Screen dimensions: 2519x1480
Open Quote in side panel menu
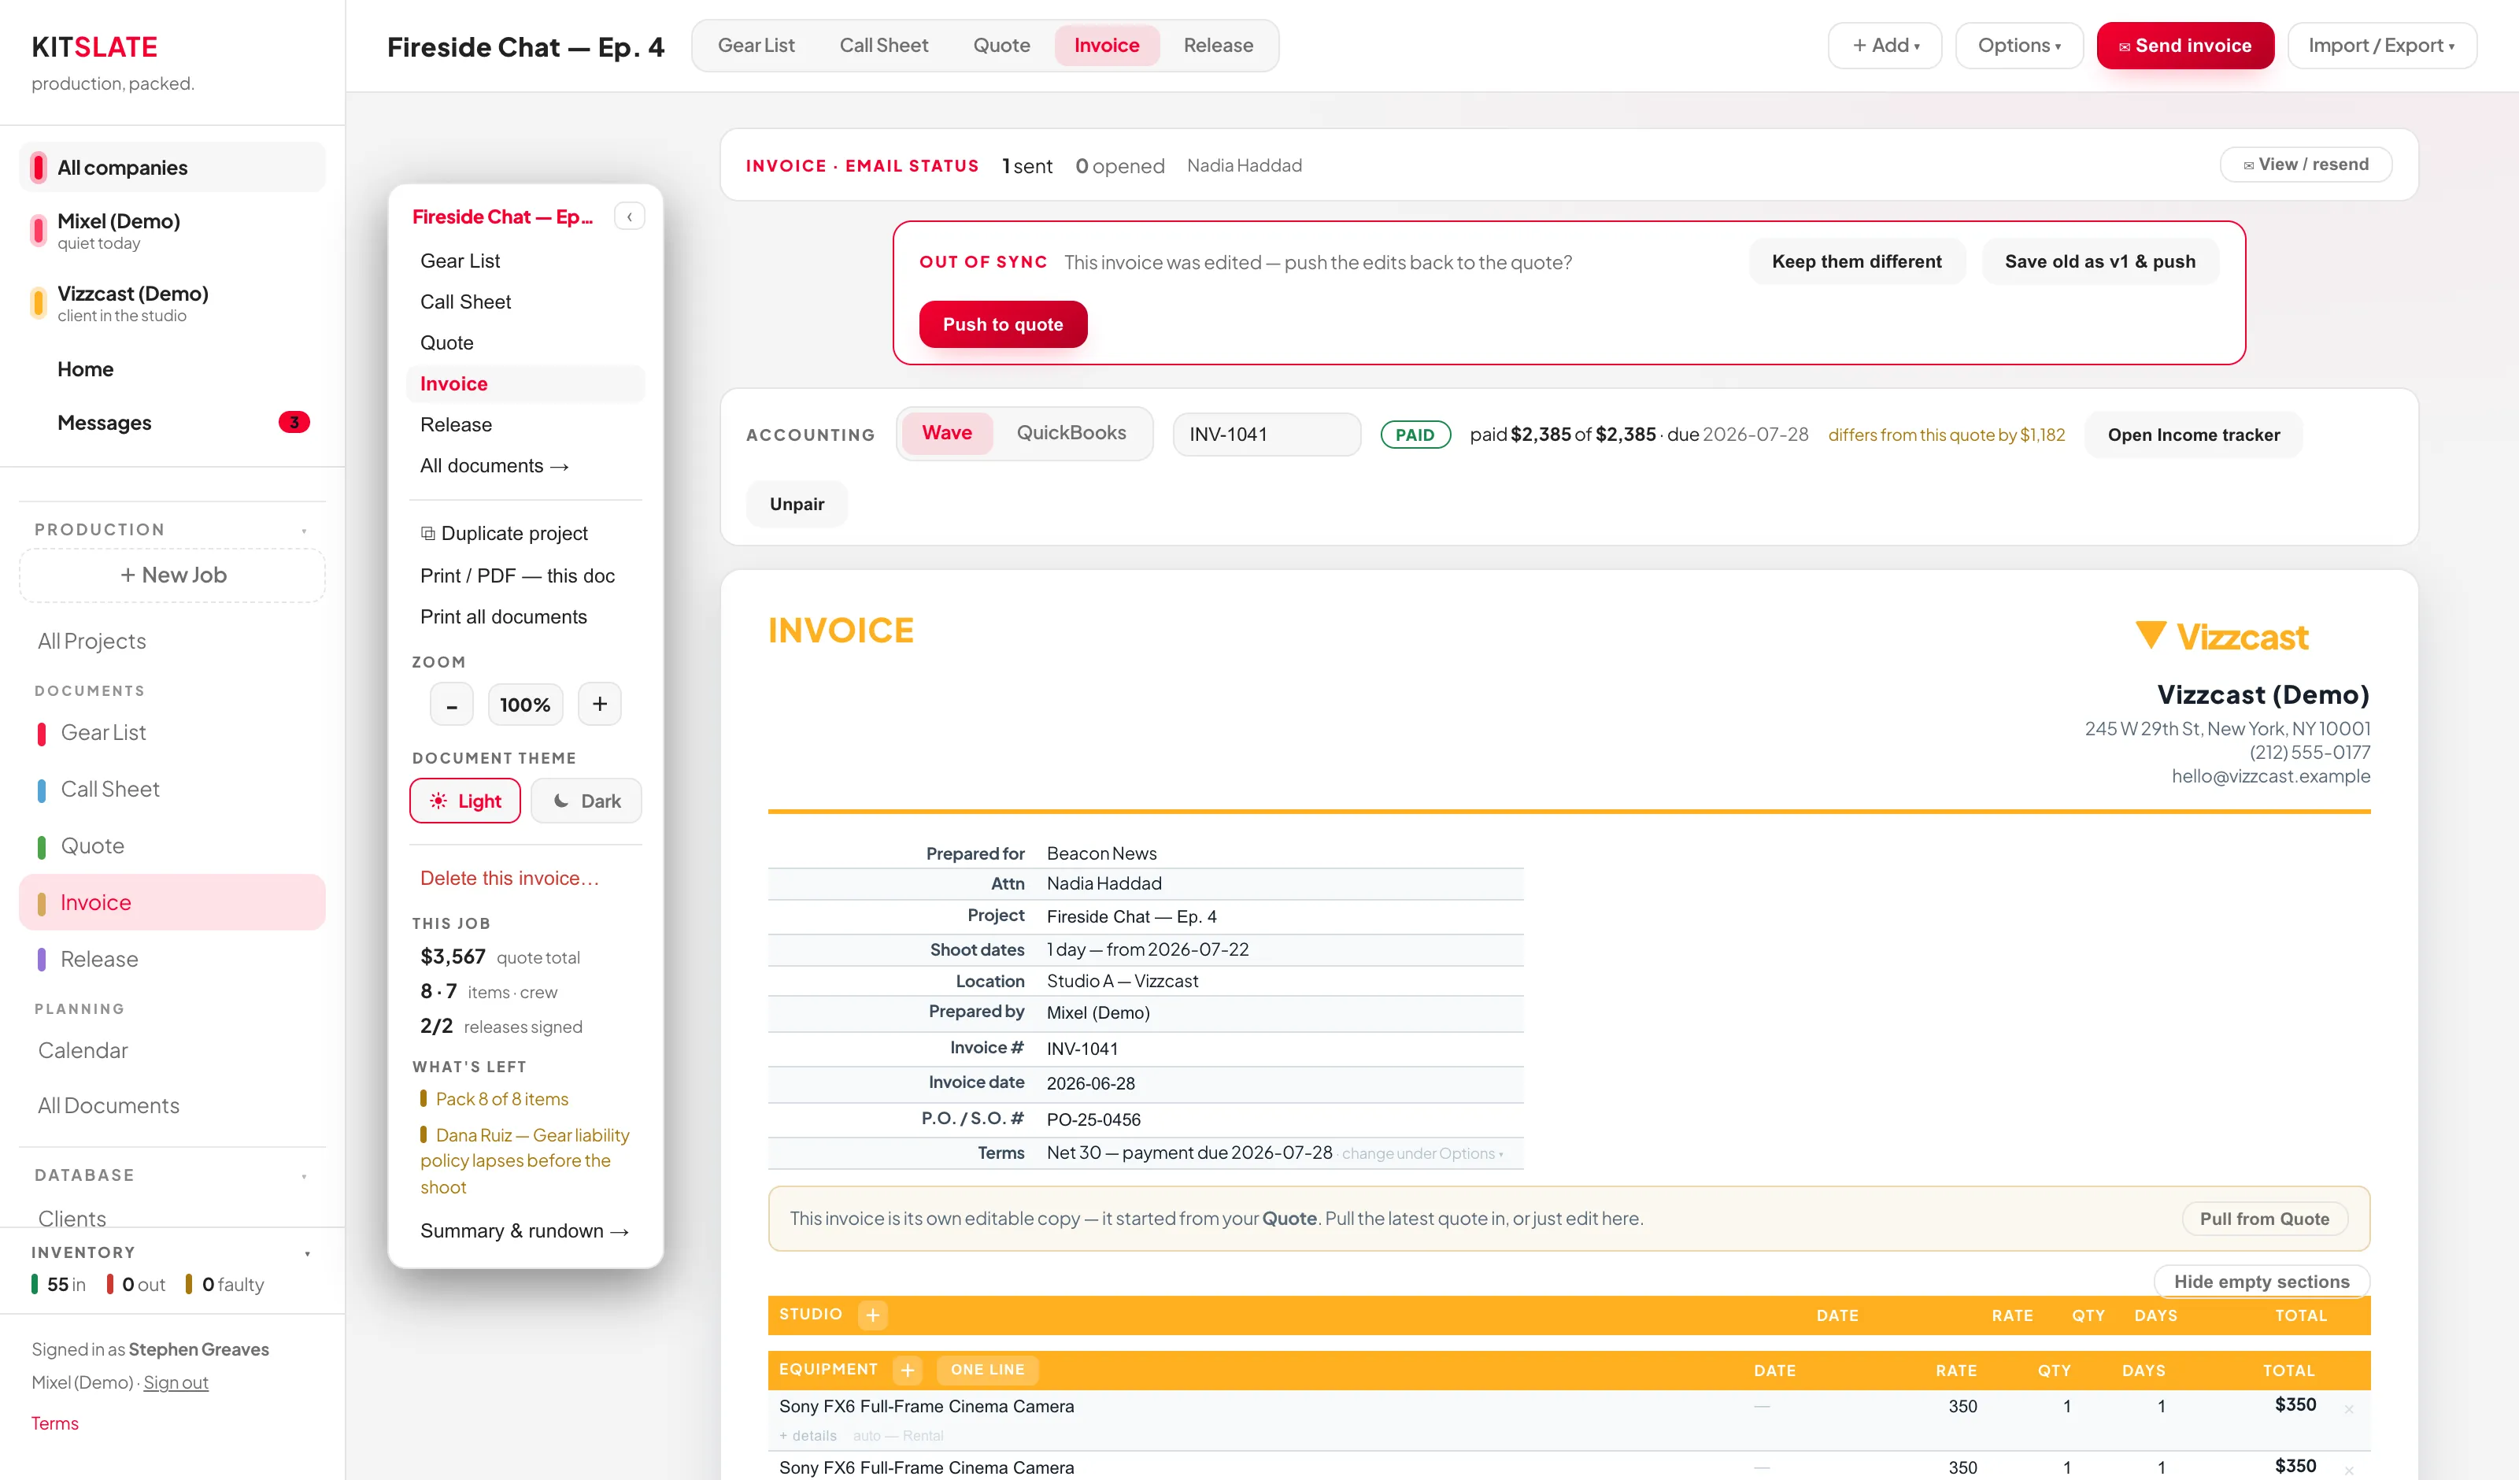tap(526, 342)
